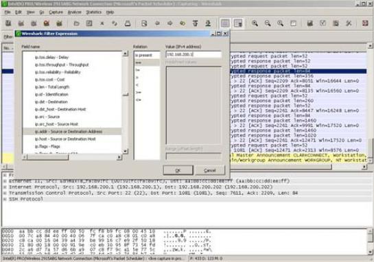Viewport: 374px width, 262px height.
Task: Toggle auto scroll in live capture
Action: (238, 23)
